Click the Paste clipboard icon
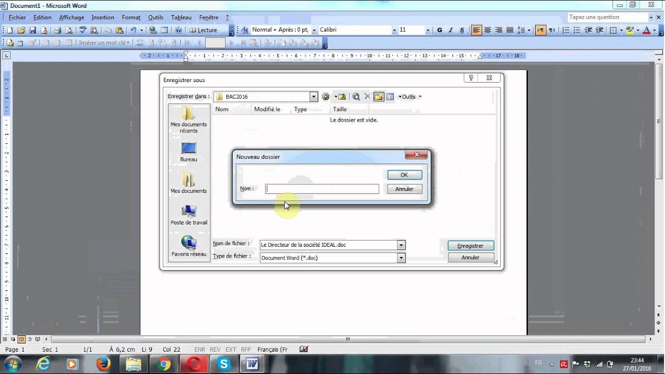This screenshot has height=374, width=665. point(119,30)
